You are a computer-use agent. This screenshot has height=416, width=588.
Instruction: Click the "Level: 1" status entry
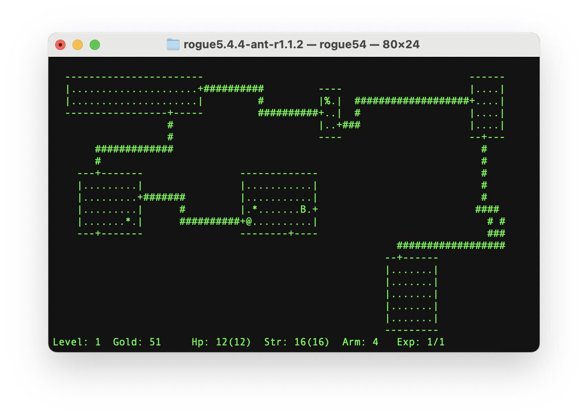point(77,342)
